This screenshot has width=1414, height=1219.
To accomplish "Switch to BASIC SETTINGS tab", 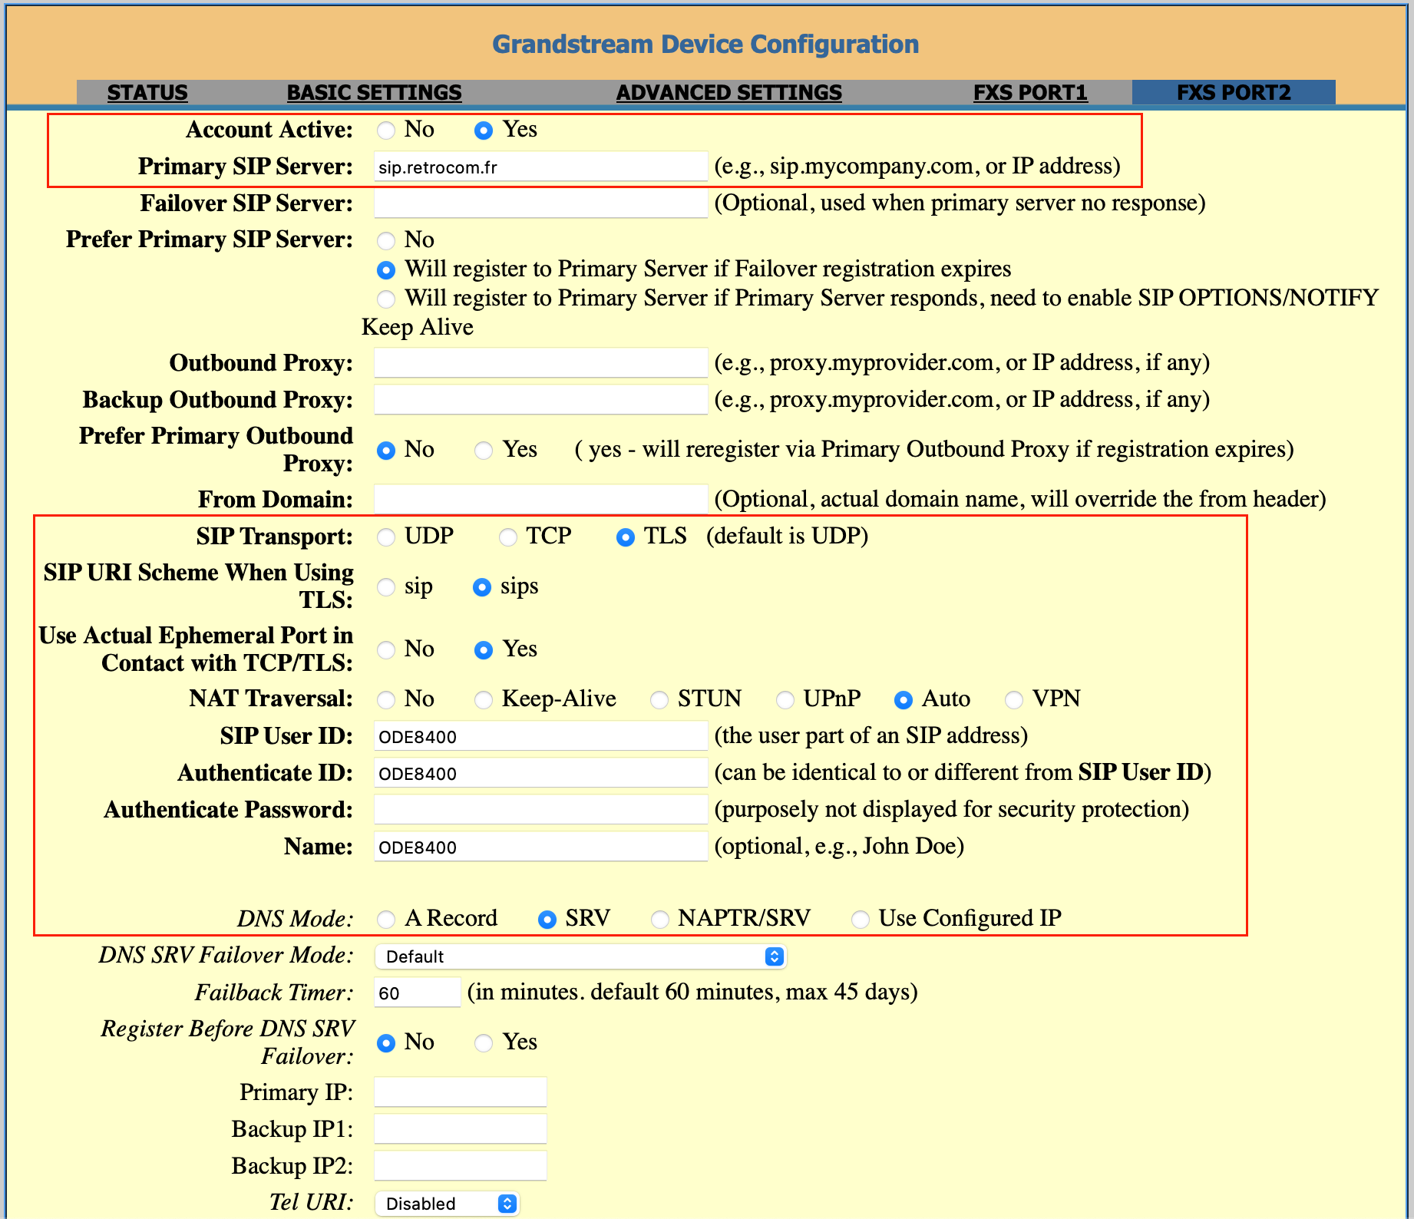I will coord(374,93).
